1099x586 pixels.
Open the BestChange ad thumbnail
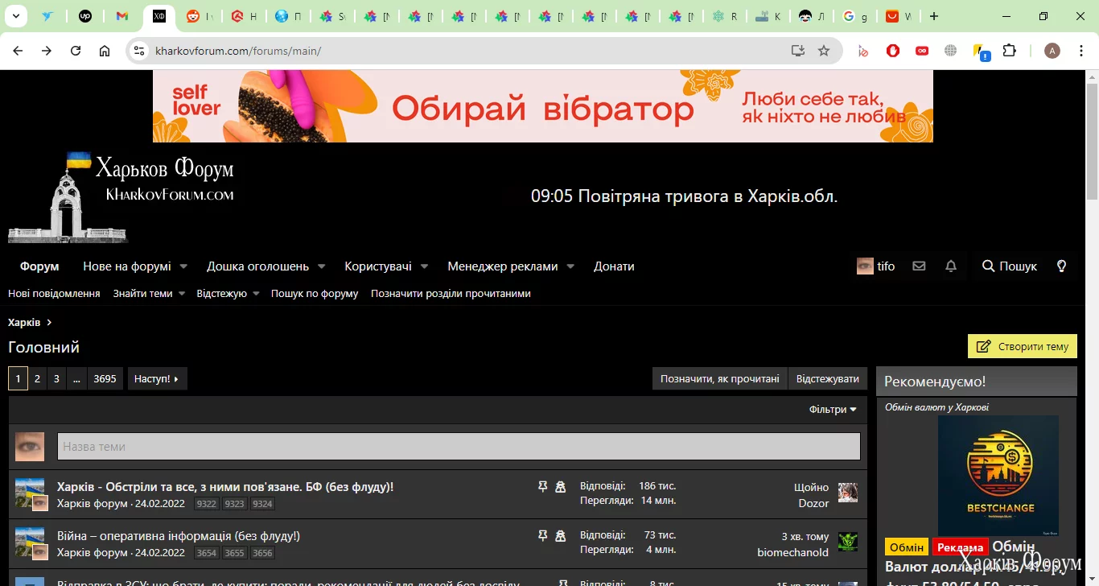998,476
